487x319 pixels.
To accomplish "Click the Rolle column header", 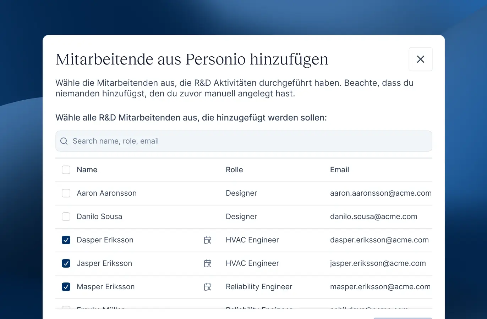I will pyautogui.click(x=234, y=170).
